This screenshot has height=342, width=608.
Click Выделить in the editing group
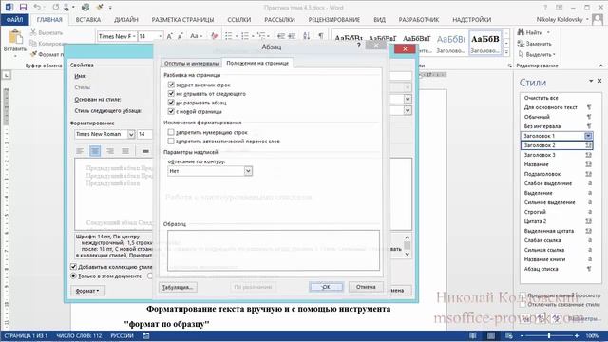tap(537, 54)
